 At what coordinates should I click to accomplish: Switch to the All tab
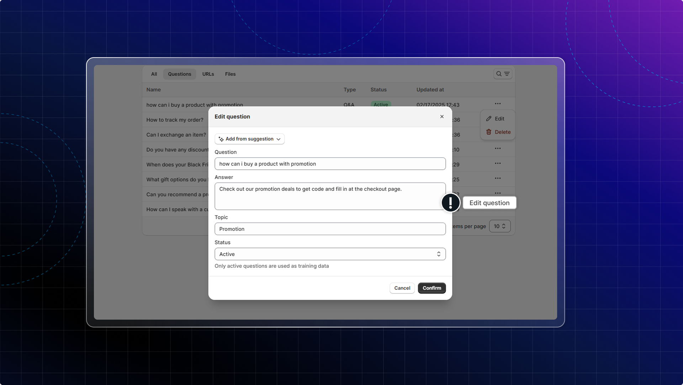point(154,74)
